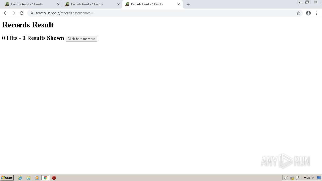
Task: Click the '0 Hits - 0 Results Shown' text
Action: click(33, 38)
